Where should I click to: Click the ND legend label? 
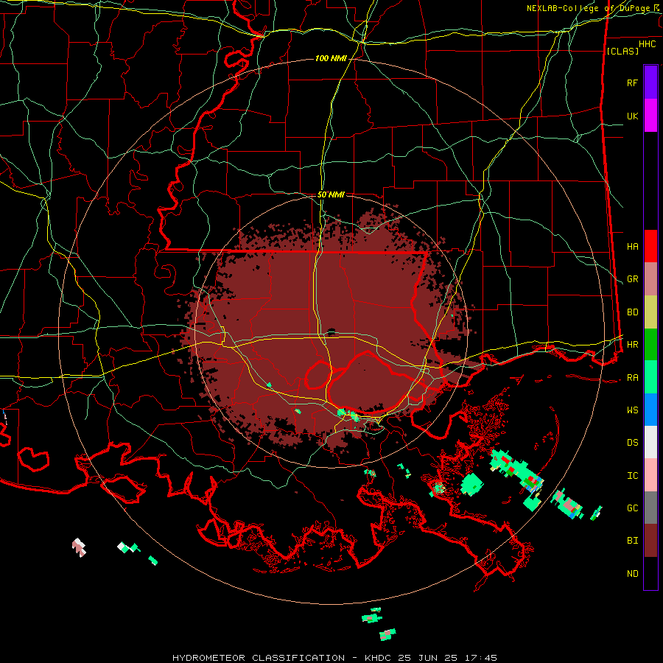click(x=632, y=574)
